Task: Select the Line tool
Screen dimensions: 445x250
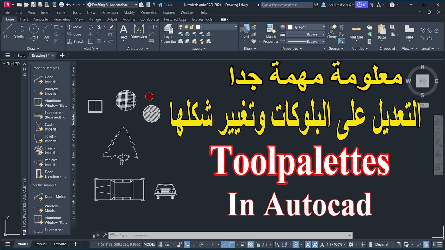Action: (7, 32)
